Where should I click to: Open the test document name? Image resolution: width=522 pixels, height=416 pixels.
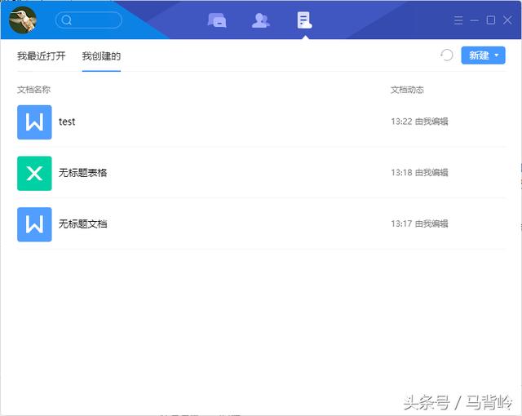pos(67,122)
